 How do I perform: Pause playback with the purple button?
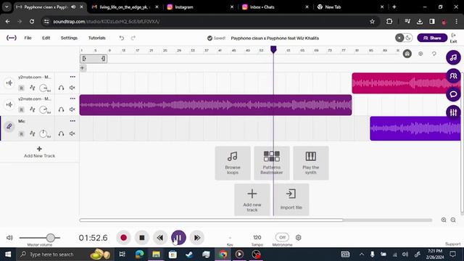click(x=178, y=238)
